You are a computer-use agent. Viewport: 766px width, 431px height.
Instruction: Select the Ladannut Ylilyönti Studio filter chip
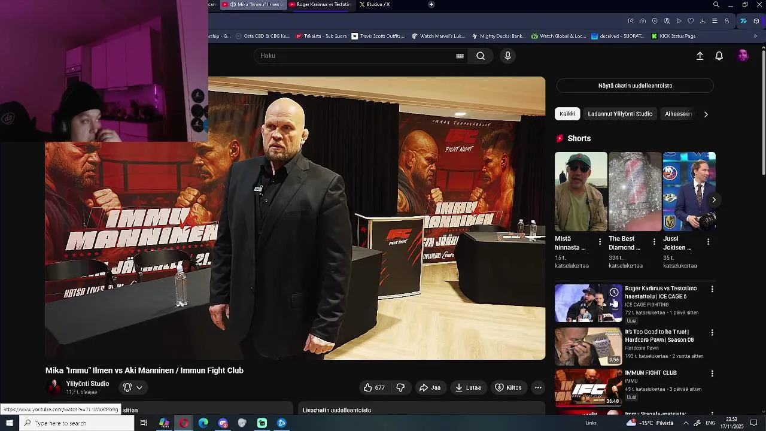620,114
